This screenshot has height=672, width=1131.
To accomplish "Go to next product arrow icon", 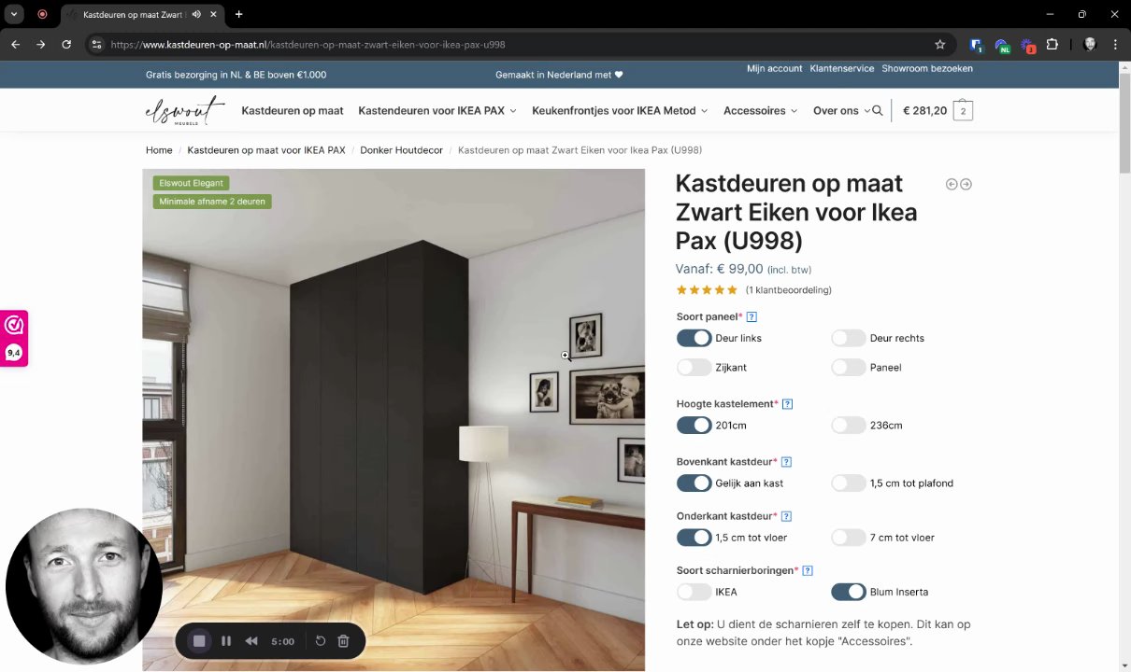I will pos(966,185).
